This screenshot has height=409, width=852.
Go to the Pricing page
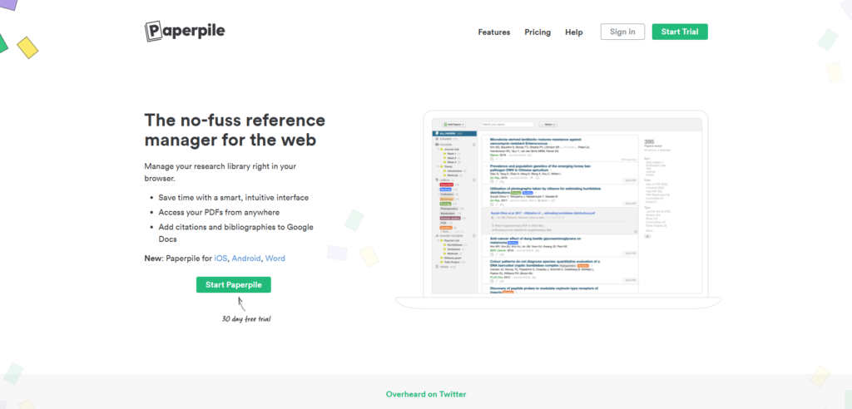point(537,32)
